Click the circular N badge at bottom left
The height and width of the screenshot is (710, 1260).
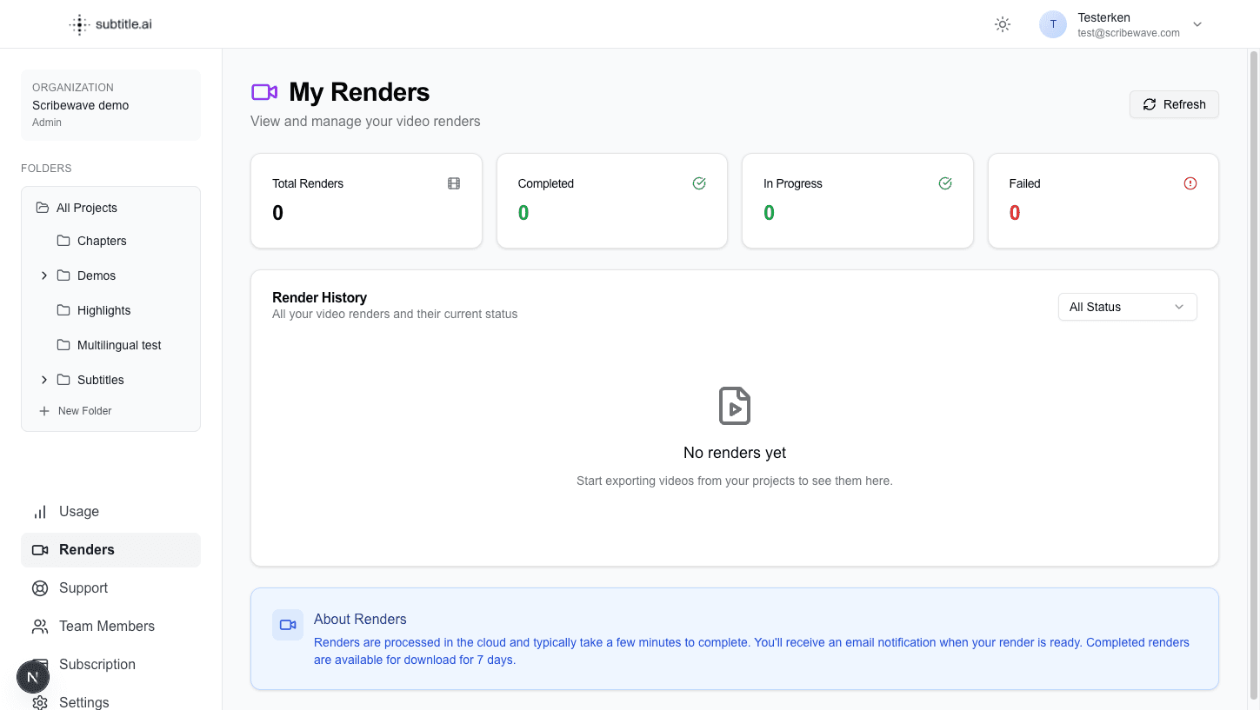[33, 677]
